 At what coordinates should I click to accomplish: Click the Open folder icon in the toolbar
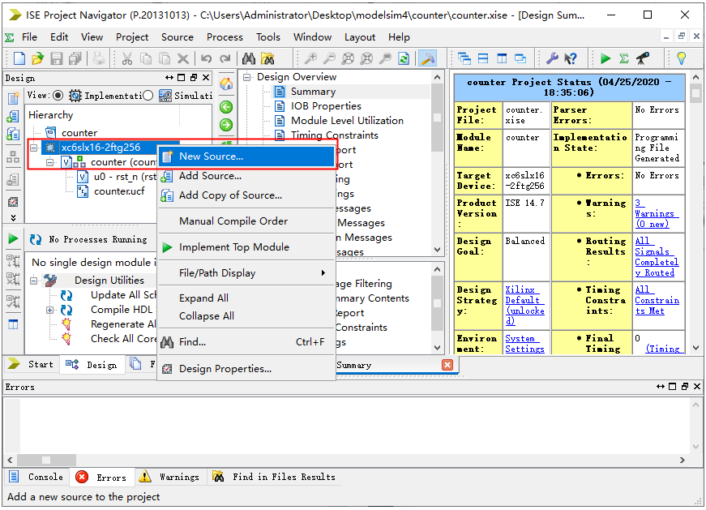point(38,58)
